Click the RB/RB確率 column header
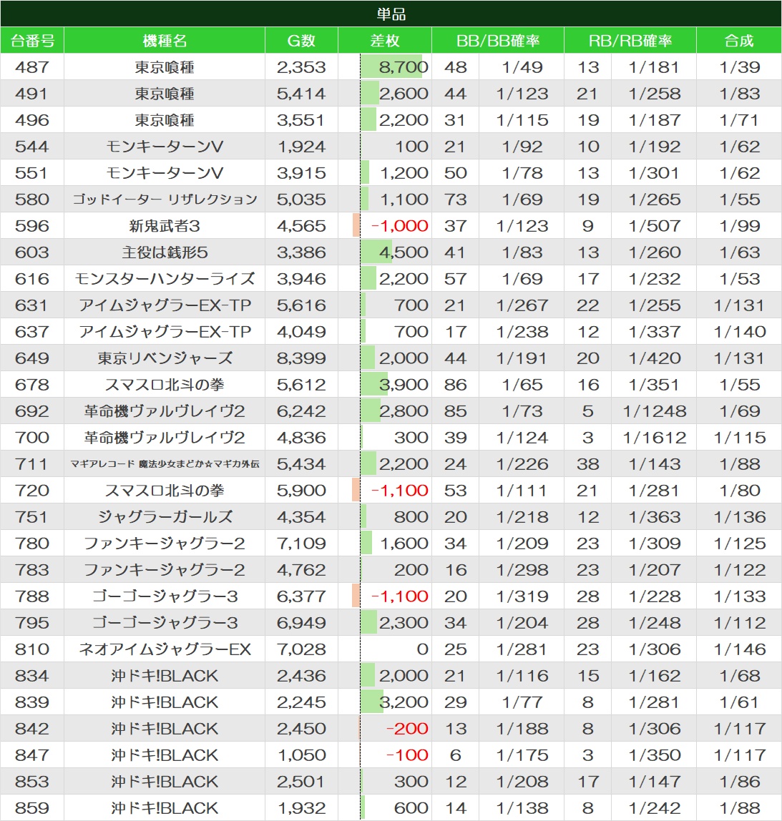 [630, 40]
